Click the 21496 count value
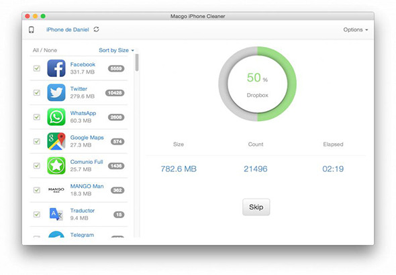 click(x=256, y=169)
